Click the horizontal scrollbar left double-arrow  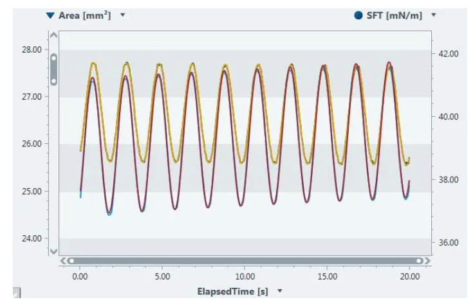tap(63, 261)
